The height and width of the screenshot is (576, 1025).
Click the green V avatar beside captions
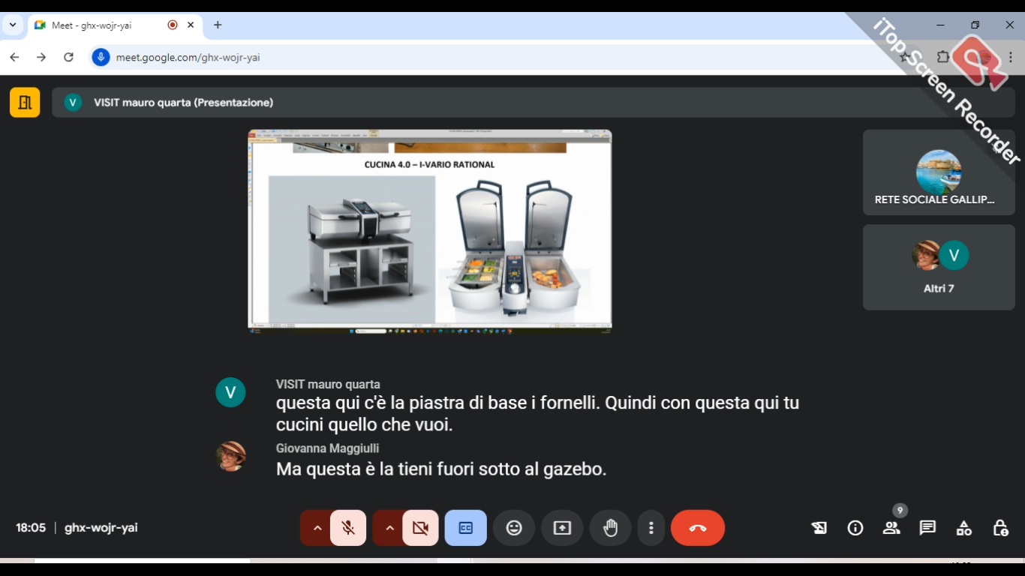(x=230, y=392)
